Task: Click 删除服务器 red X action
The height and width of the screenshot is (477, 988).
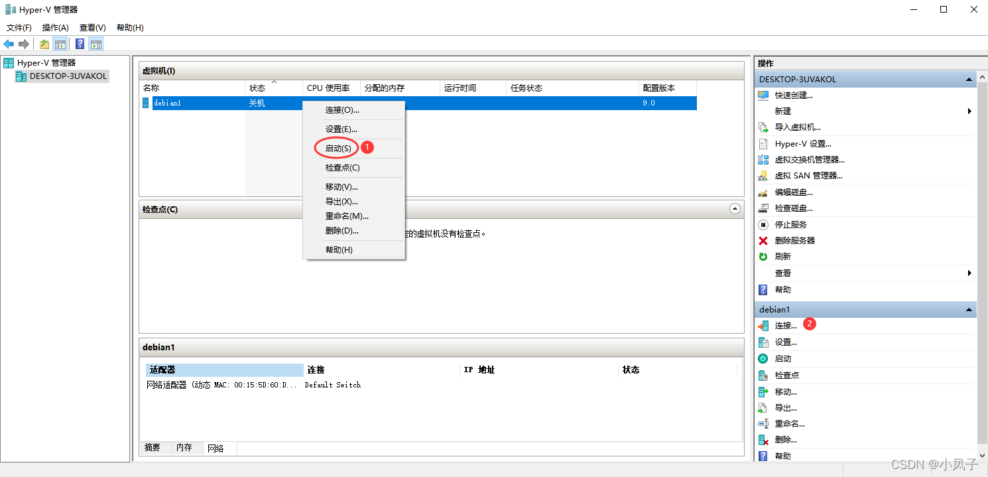Action: click(763, 241)
